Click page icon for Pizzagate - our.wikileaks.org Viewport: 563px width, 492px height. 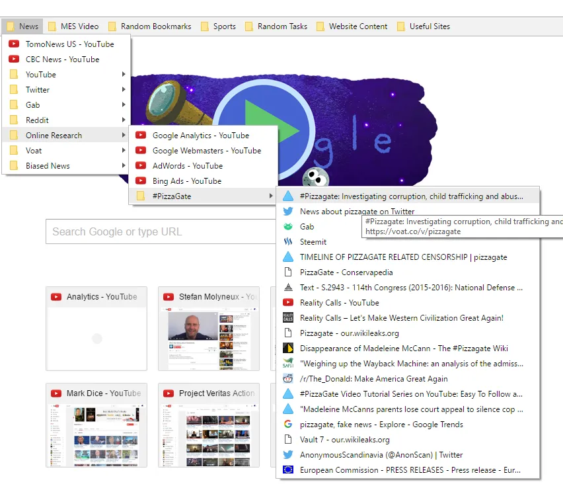(x=288, y=333)
